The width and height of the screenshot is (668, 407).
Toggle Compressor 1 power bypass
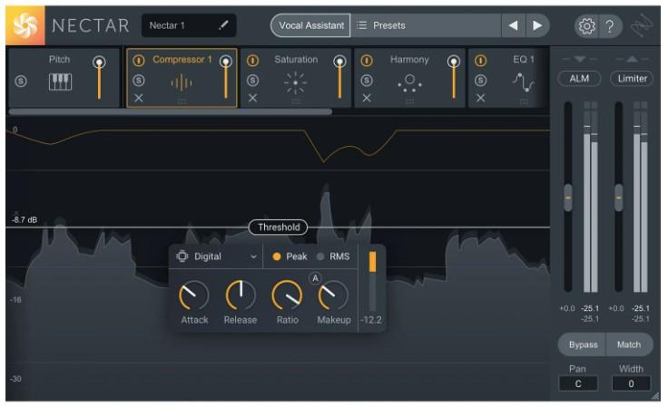point(139,61)
